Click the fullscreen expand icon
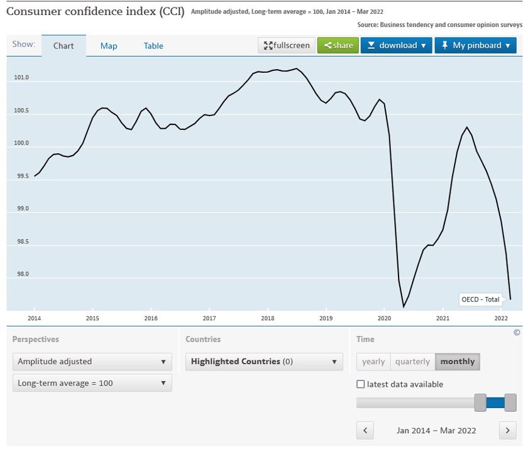 pyautogui.click(x=268, y=45)
